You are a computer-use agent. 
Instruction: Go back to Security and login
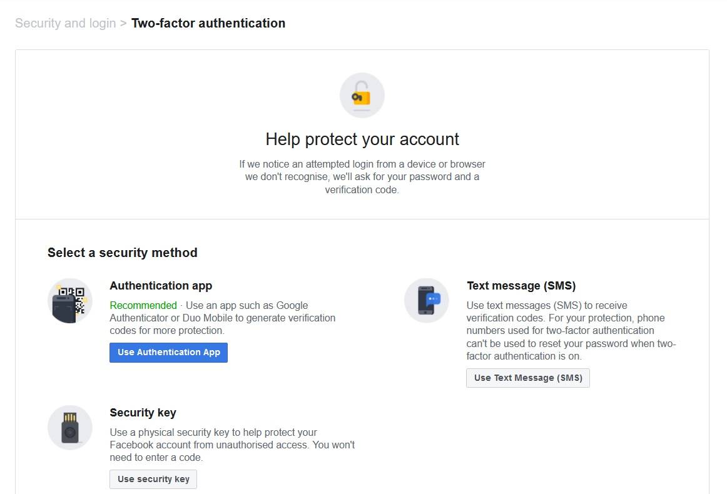tap(65, 23)
